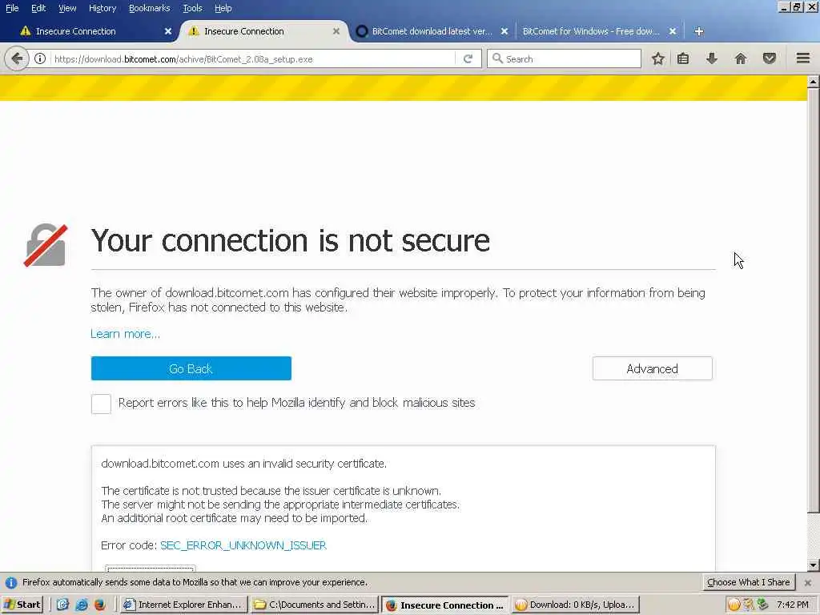Open the Edit menu
The width and height of the screenshot is (820, 615).
click(38, 8)
